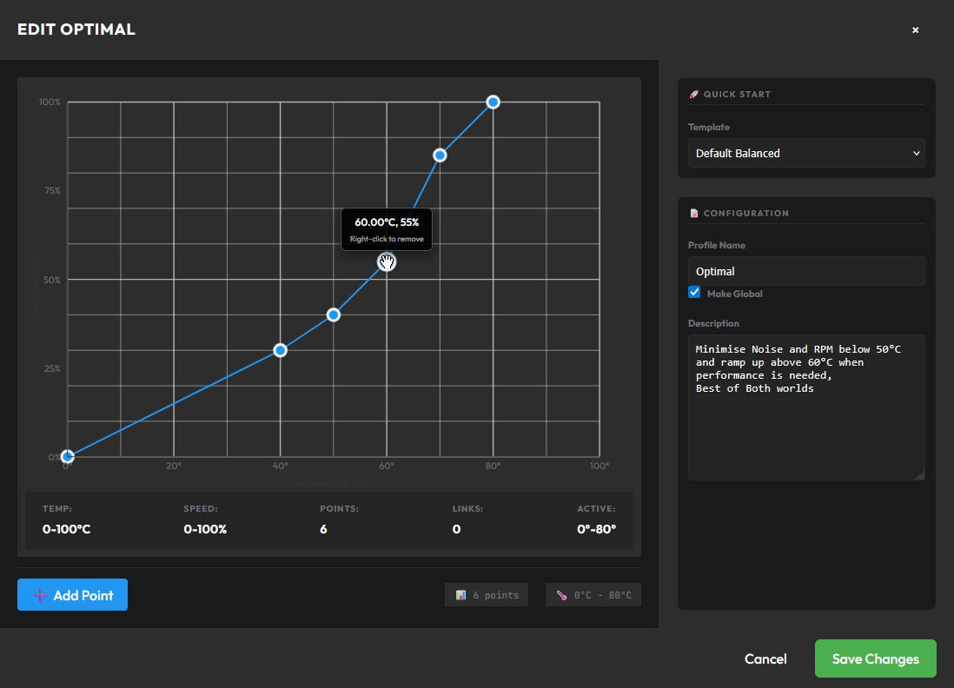Click the EDIT OPTIMAL title
Viewport: 954px width, 688px height.
(x=76, y=30)
